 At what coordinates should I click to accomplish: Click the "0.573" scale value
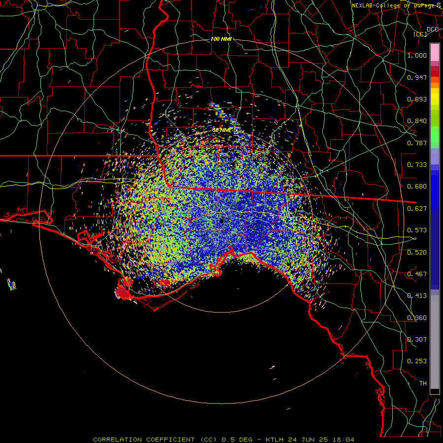coord(417,230)
